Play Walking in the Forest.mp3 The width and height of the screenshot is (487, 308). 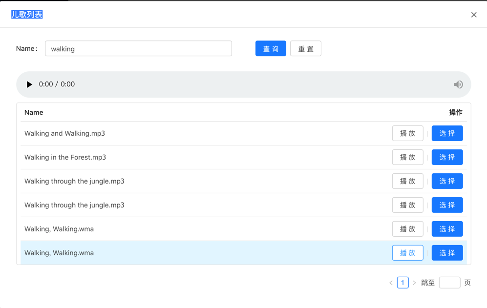click(407, 157)
